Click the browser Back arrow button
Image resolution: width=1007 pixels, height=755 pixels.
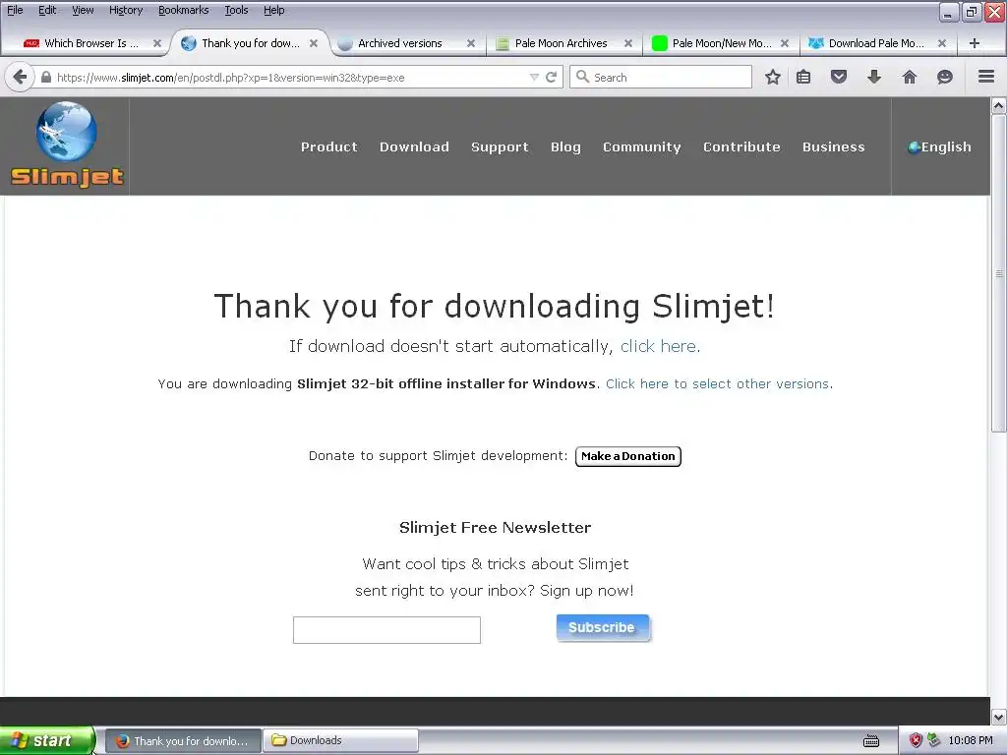(x=20, y=77)
